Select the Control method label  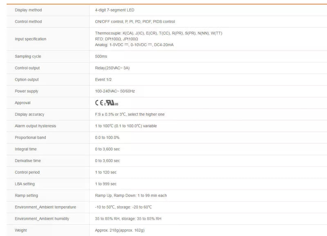[28, 22]
